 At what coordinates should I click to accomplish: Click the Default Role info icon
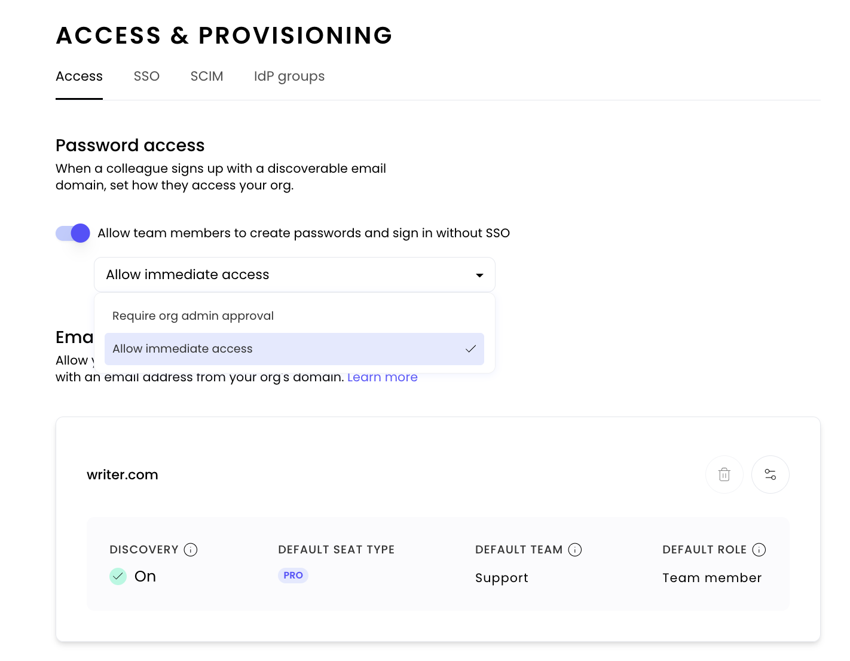(x=759, y=550)
